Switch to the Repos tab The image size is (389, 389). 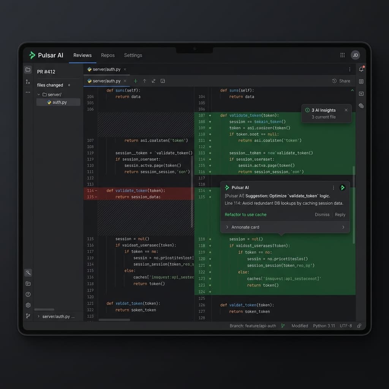[108, 55]
